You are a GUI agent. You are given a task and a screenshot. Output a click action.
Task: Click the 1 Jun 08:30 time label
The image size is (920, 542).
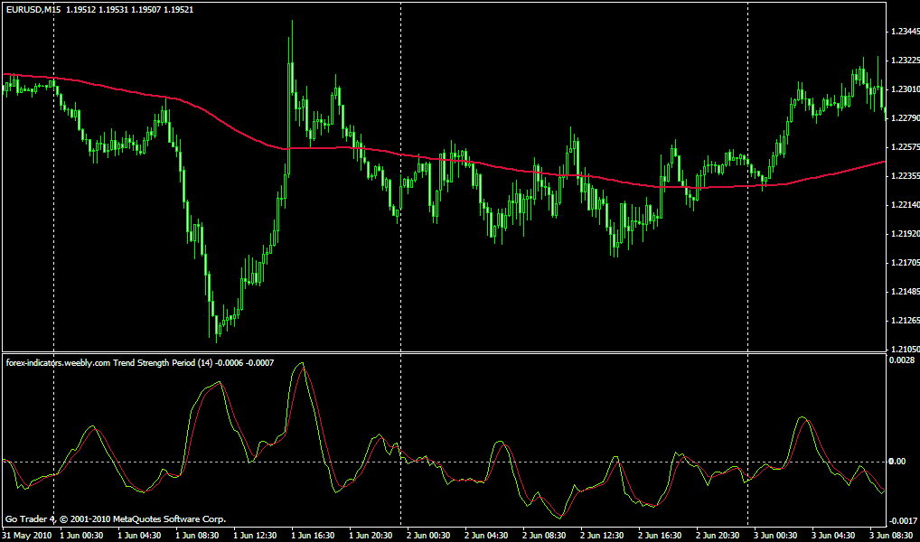197,535
